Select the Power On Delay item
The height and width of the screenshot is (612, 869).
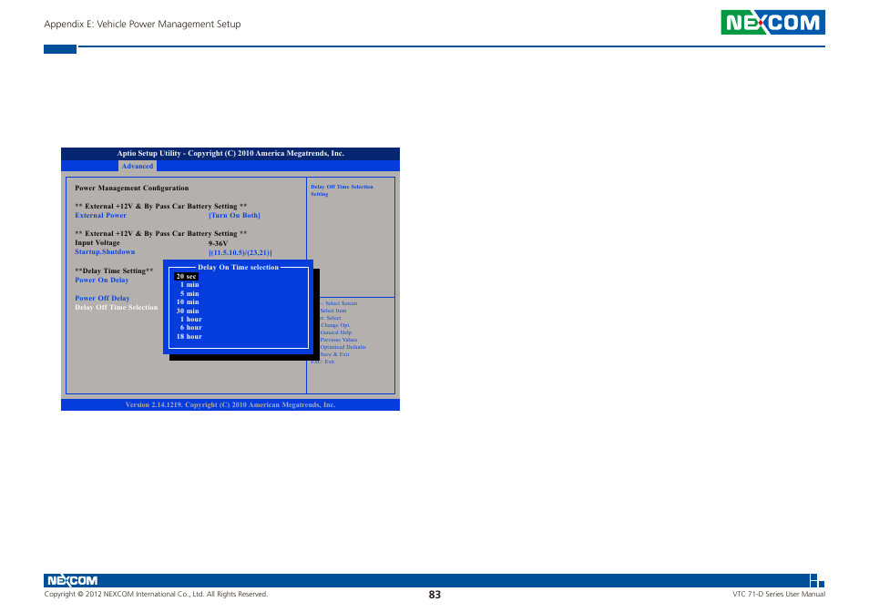click(x=102, y=280)
